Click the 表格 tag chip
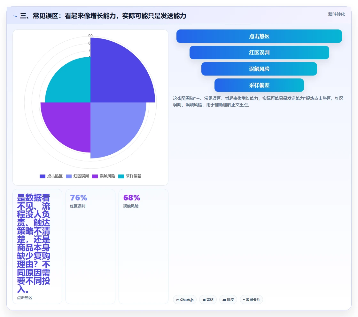Image resolution: width=358 pixels, height=317 pixels. (x=208, y=300)
